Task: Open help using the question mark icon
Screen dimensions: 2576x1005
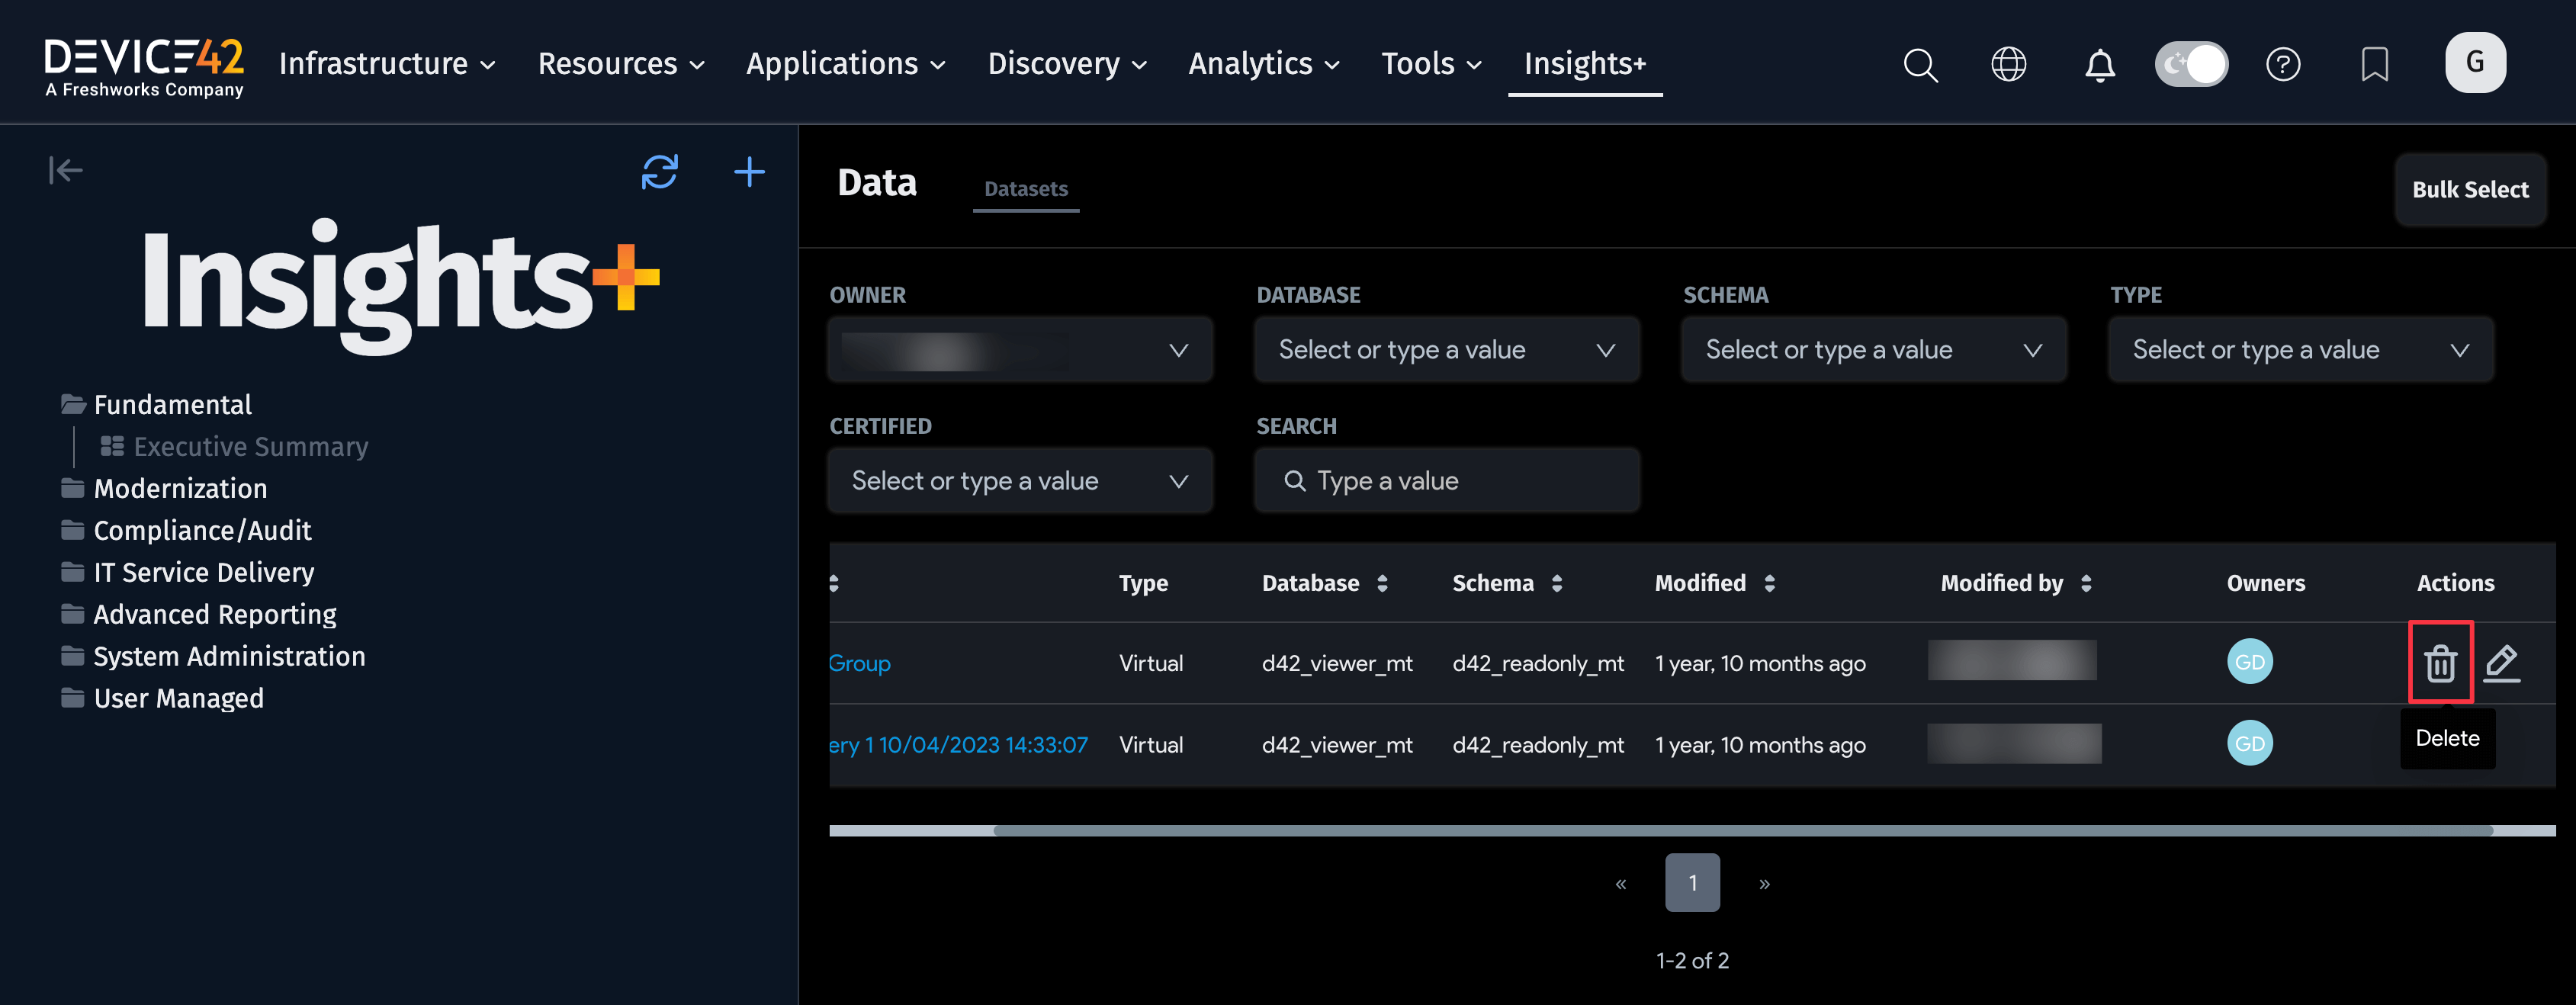Action: click(x=2284, y=64)
